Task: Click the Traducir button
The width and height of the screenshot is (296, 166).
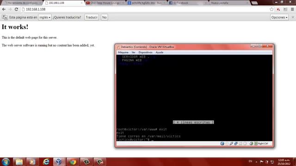Action: click(x=92, y=18)
